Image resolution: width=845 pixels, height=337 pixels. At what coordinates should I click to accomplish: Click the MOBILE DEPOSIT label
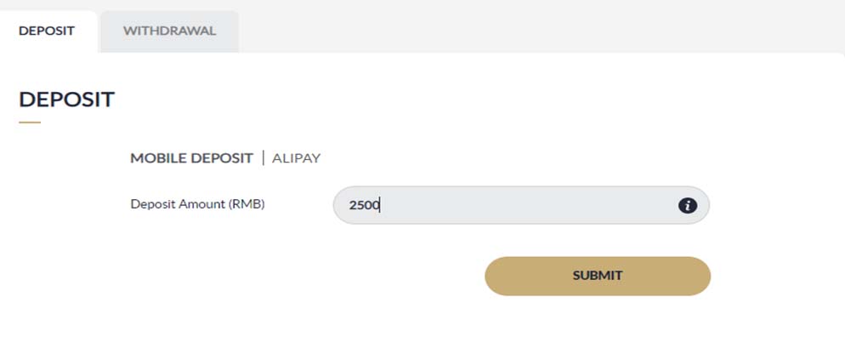[x=192, y=158]
